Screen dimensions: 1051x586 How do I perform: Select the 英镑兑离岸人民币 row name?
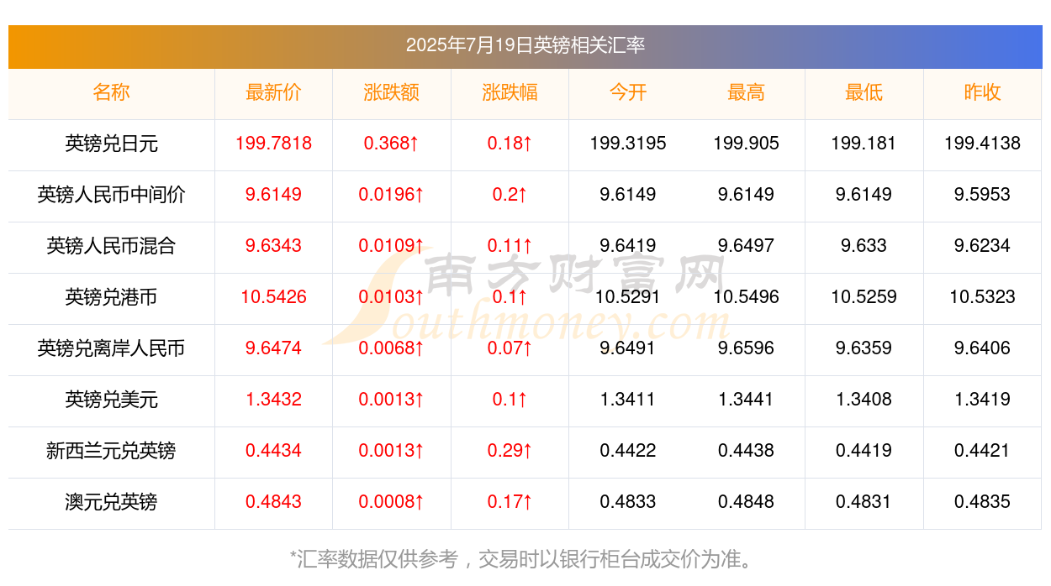111,348
